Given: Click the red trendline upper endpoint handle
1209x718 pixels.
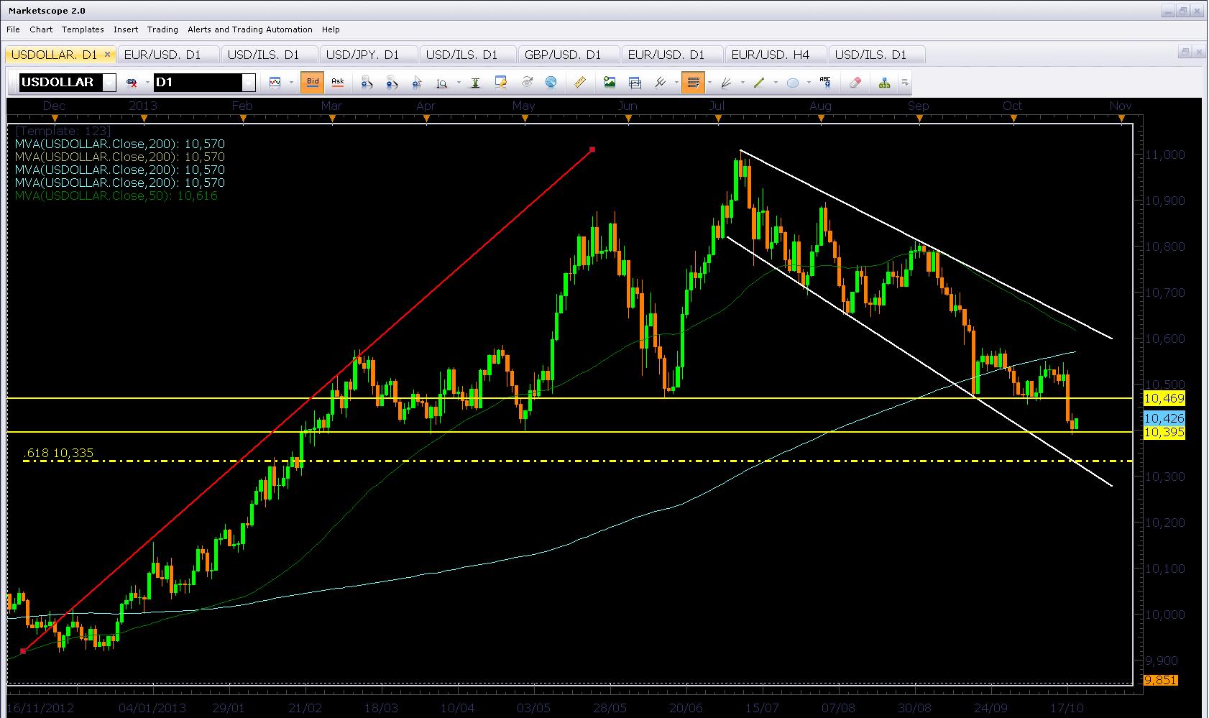Looking at the screenshot, I should click(592, 149).
